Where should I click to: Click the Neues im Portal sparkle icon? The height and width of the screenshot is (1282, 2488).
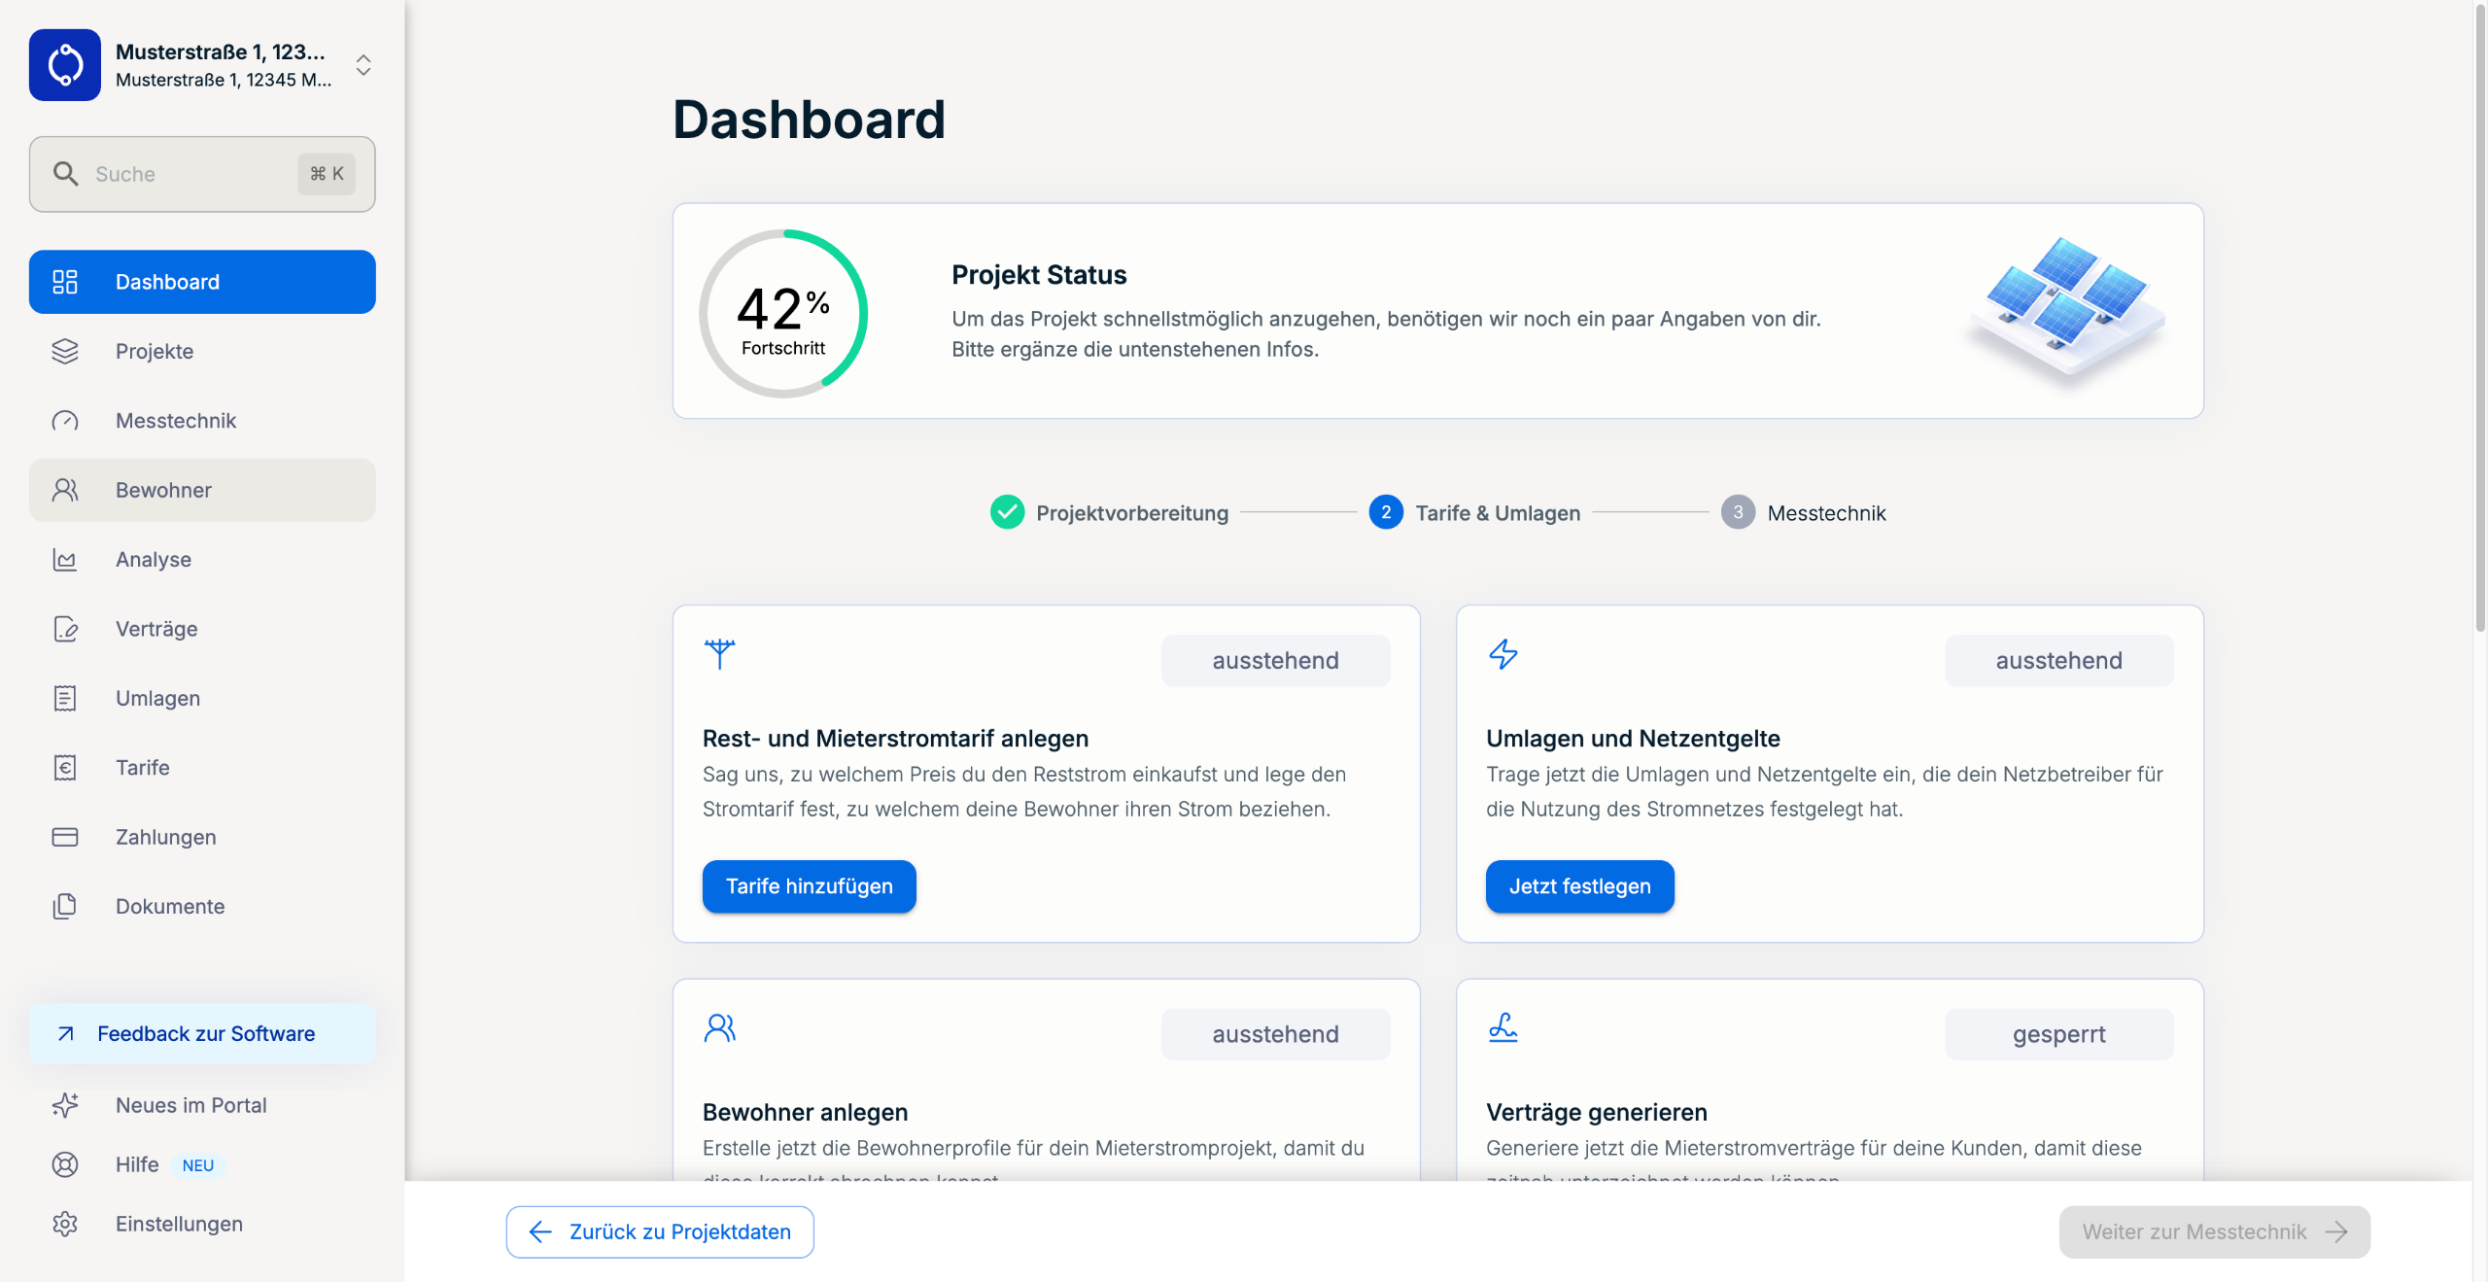coord(65,1105)
